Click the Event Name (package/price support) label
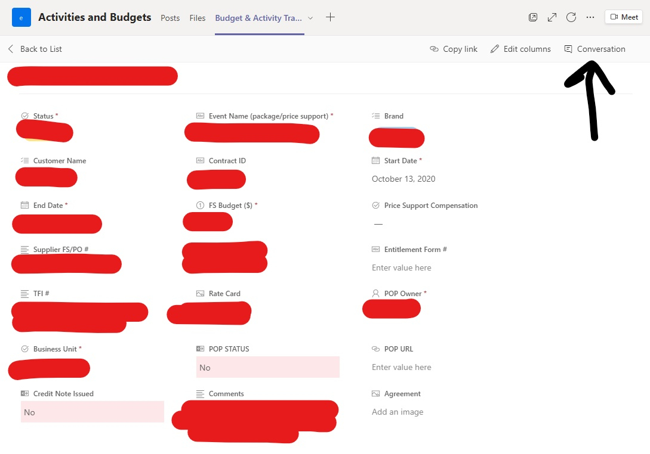Viewport: 650px width, 454px height. 268,116
